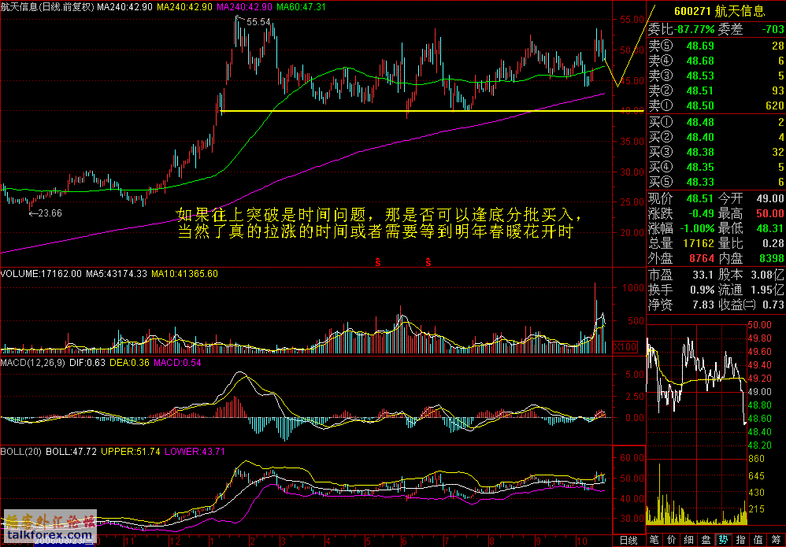Click the MA5:43174.33 volume label
This screenshot has width=786, height=547.
117,274
